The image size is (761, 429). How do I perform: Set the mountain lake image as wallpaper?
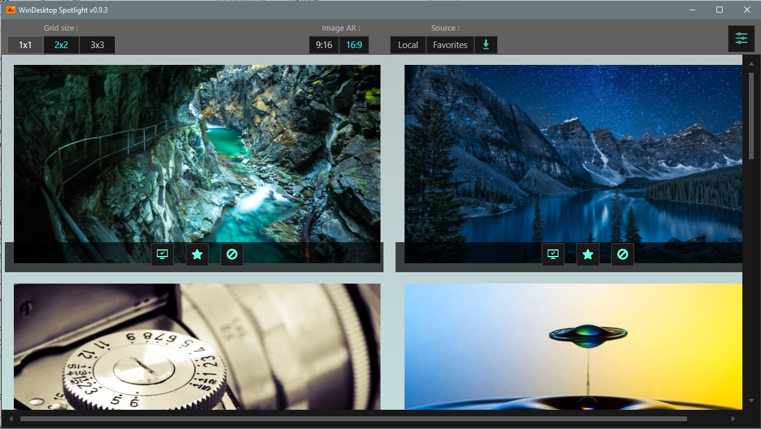pyautogui.click(x=552, y=254)
